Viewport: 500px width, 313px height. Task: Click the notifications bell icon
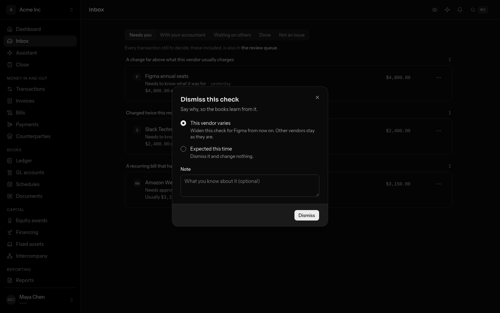coord(460,10)
